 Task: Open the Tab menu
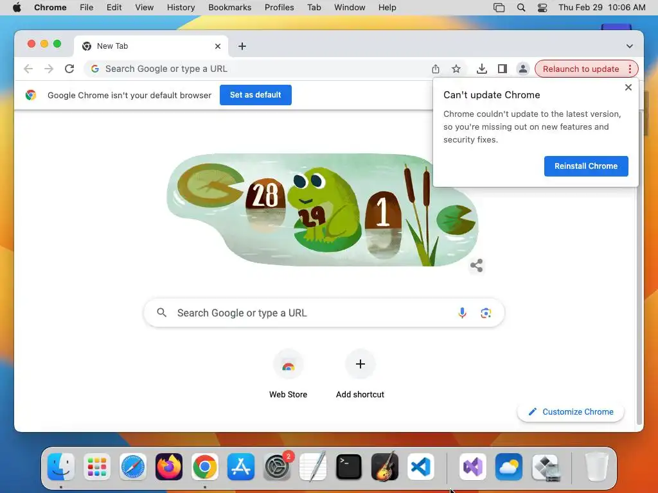(314, 8)
